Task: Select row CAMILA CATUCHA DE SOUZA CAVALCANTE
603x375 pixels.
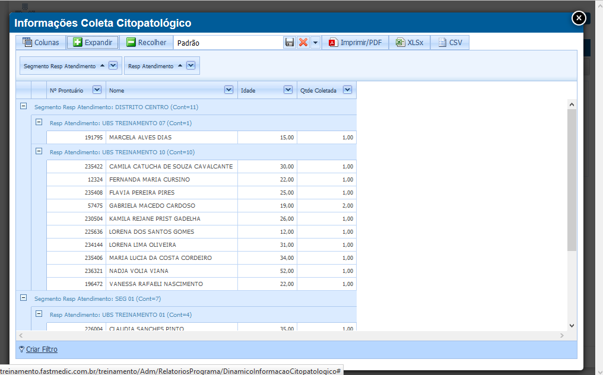Action: pos(202,167)
